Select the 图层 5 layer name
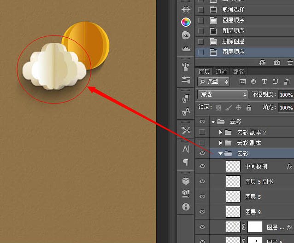The height and width of the screenshot is (243, 294). click(x=253, y=197)
